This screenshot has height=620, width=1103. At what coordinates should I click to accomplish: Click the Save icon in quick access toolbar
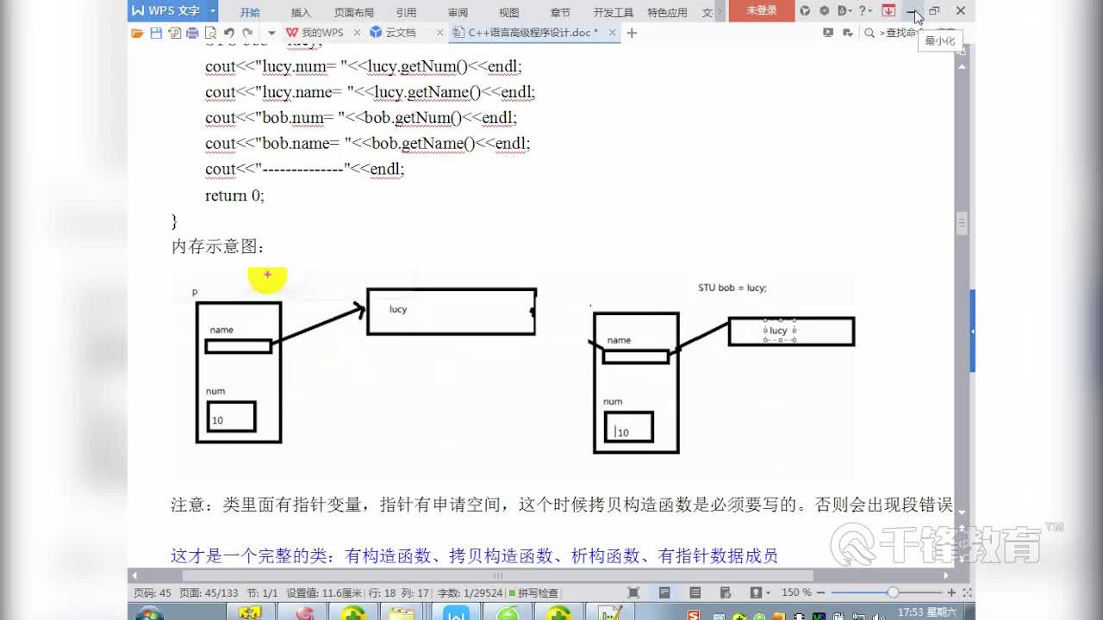point(156,32)
